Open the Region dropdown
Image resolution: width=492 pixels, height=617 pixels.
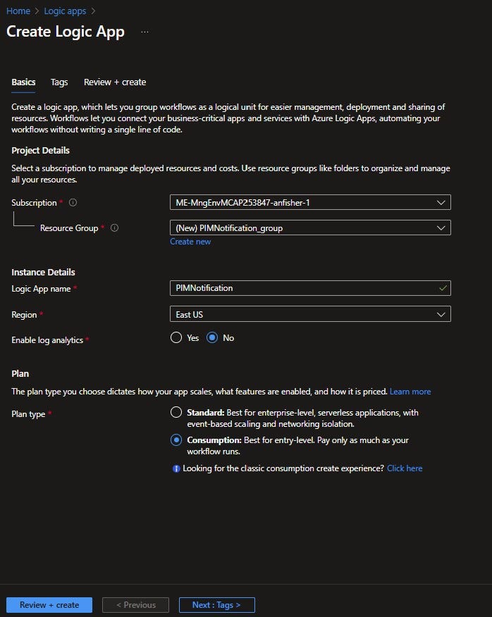coord(310,314)
